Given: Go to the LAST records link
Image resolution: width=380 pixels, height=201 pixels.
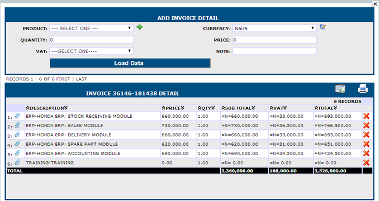Looking at the screenshot, I should (x=82, y=79).
